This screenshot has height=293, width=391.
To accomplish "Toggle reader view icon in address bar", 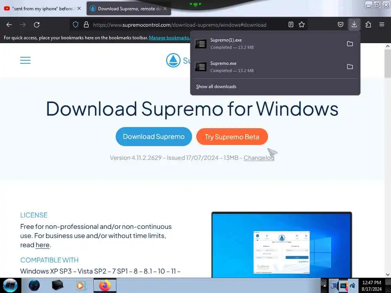I will pyautogui.click(x=291, y=24).
